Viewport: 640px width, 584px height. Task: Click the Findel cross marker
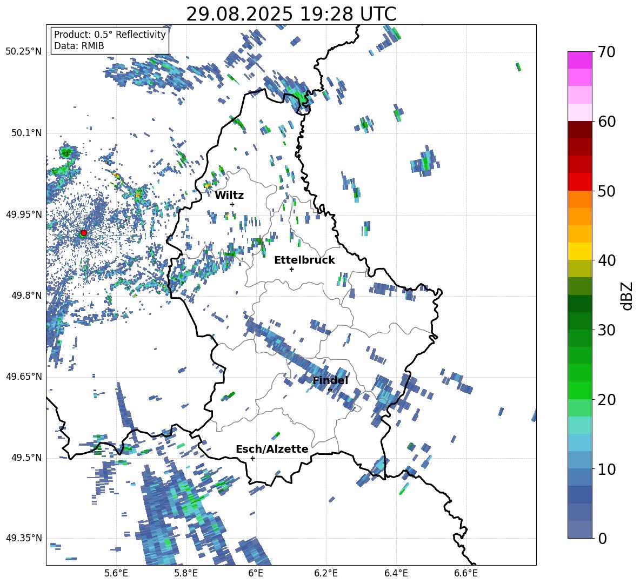click(x=330, y=390)
